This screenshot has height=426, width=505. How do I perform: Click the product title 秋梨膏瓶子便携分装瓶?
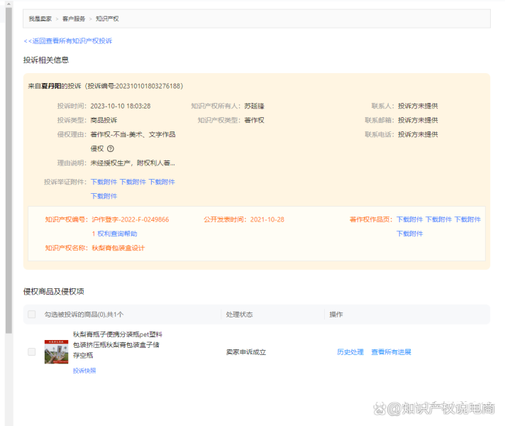point(117,345)
